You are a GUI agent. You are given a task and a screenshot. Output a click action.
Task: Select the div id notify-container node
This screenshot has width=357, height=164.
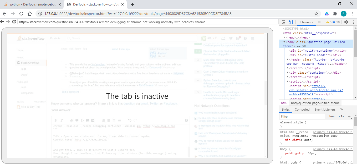(x=318, y=51)
